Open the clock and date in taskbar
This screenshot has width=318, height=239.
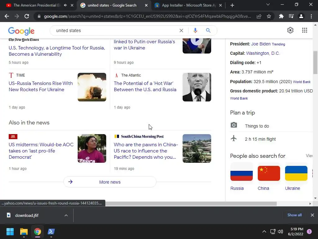(296, 232)
